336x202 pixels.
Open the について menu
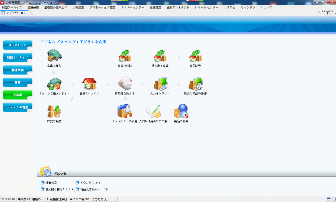[x=266, y=7]
